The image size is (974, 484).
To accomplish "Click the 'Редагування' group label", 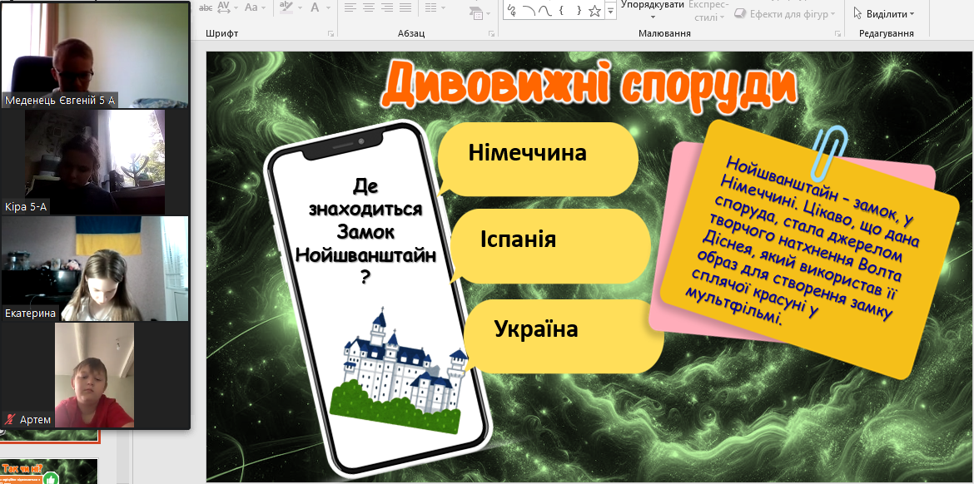I will [886, 33].
